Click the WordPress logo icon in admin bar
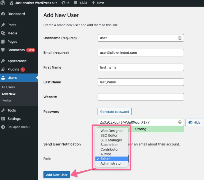The image size is (204, 180). click(x=4, y=3)
